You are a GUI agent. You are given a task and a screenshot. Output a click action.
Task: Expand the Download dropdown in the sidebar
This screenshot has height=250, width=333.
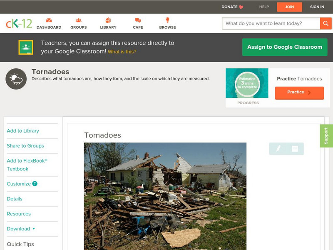20,229
